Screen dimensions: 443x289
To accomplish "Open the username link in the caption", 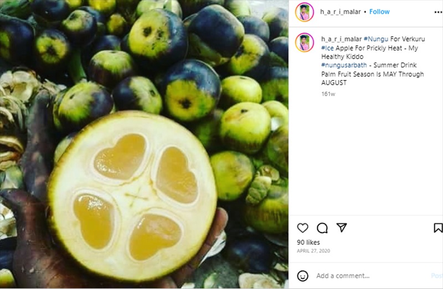I will 341,39.
